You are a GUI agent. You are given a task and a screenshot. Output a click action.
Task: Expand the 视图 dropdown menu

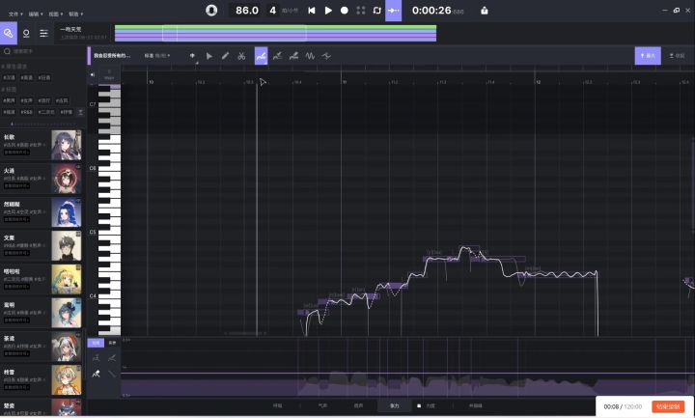coord(55,14)
